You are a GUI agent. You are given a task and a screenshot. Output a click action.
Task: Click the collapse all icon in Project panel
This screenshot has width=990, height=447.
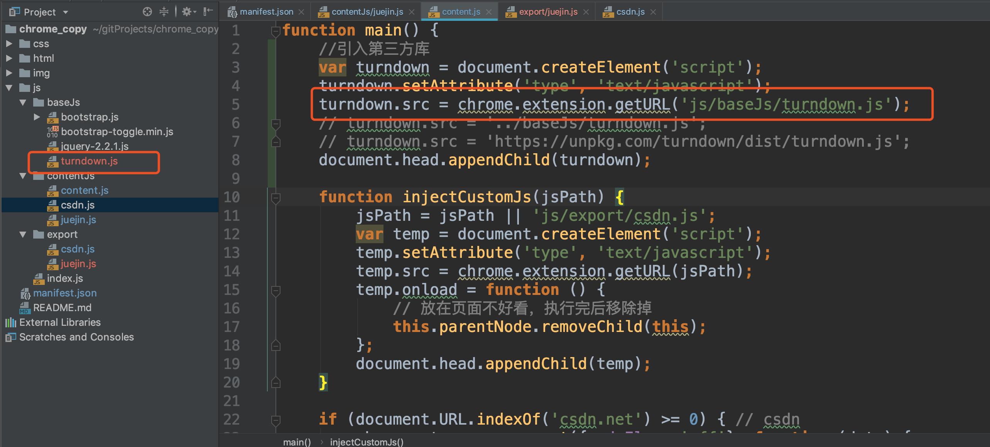click(x=164, y=12)
